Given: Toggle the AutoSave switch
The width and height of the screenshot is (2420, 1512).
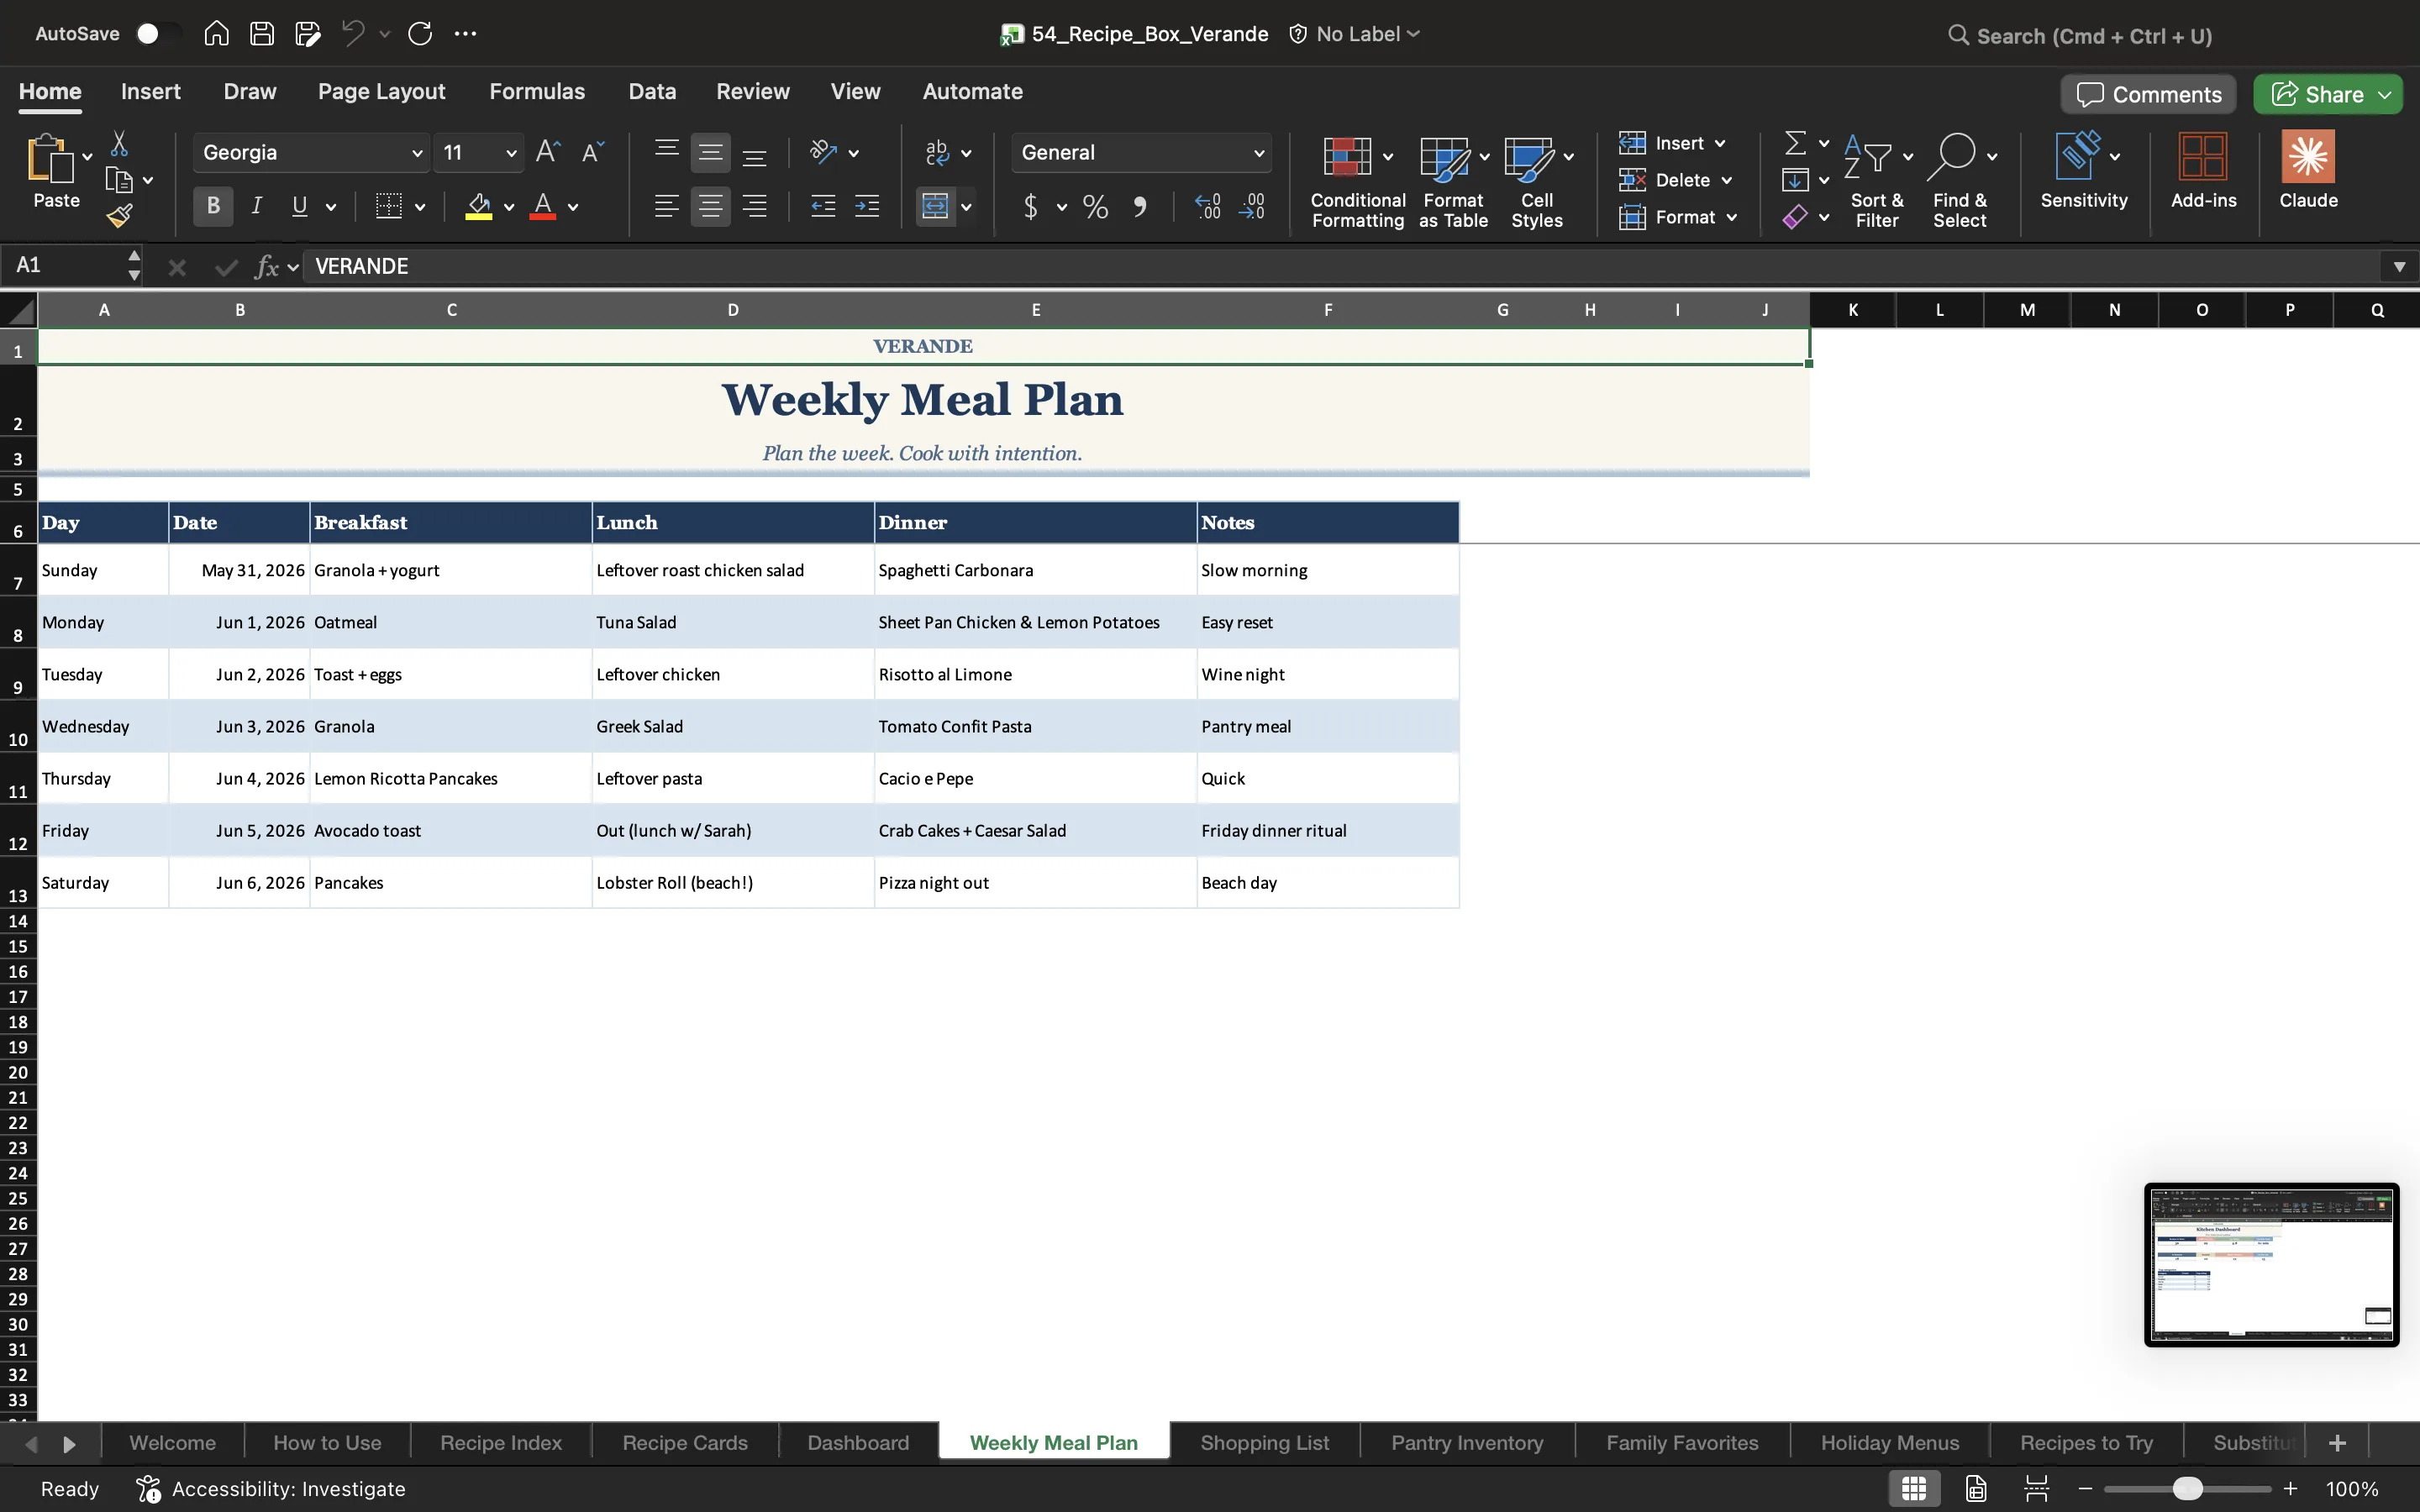Looking at the screenshot, I should tap(158, 33).
